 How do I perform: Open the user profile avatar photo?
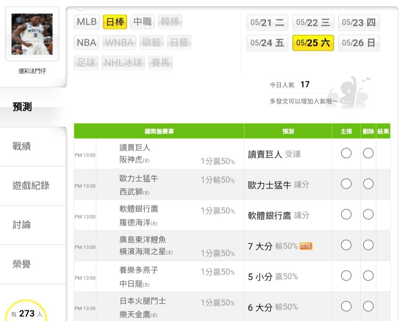pos(32,34)
